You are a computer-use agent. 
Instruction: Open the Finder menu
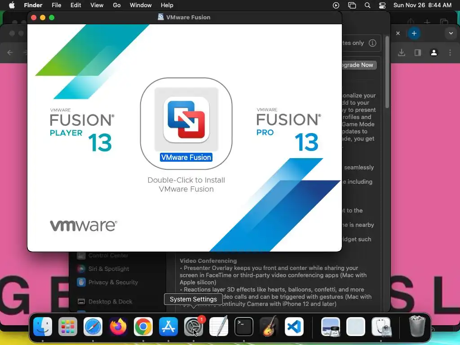33,5
